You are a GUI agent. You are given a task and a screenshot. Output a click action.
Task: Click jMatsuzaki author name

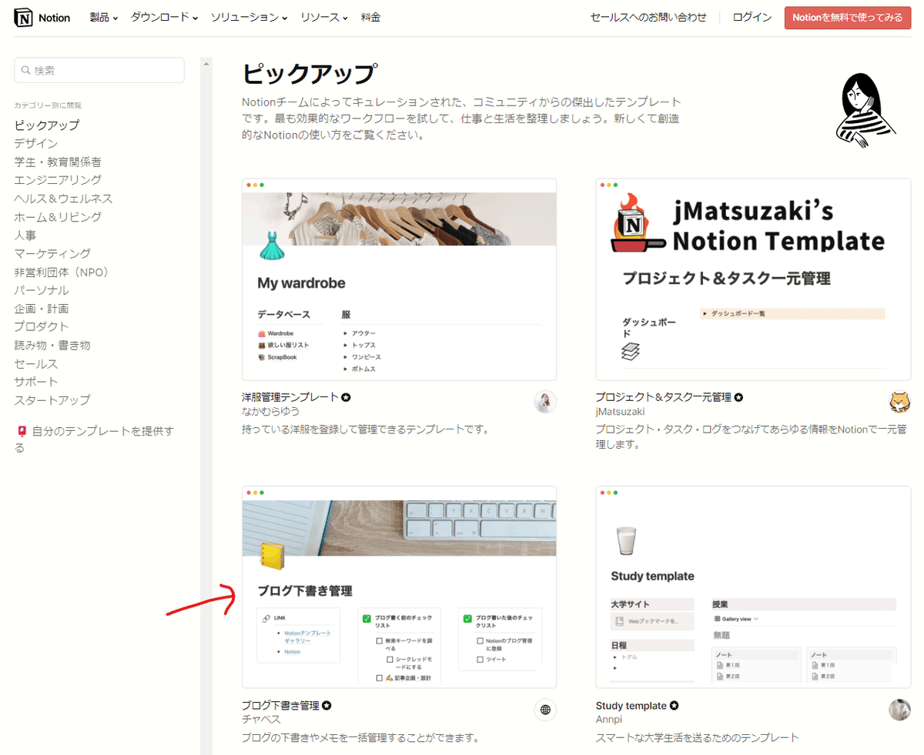click(620, 412)
